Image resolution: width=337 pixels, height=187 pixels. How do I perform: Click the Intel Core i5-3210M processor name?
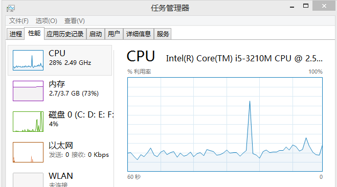tap(244, 58)
